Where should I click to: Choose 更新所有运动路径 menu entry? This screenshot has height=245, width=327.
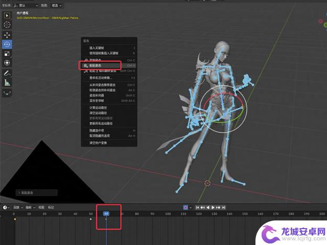[109, 123]
